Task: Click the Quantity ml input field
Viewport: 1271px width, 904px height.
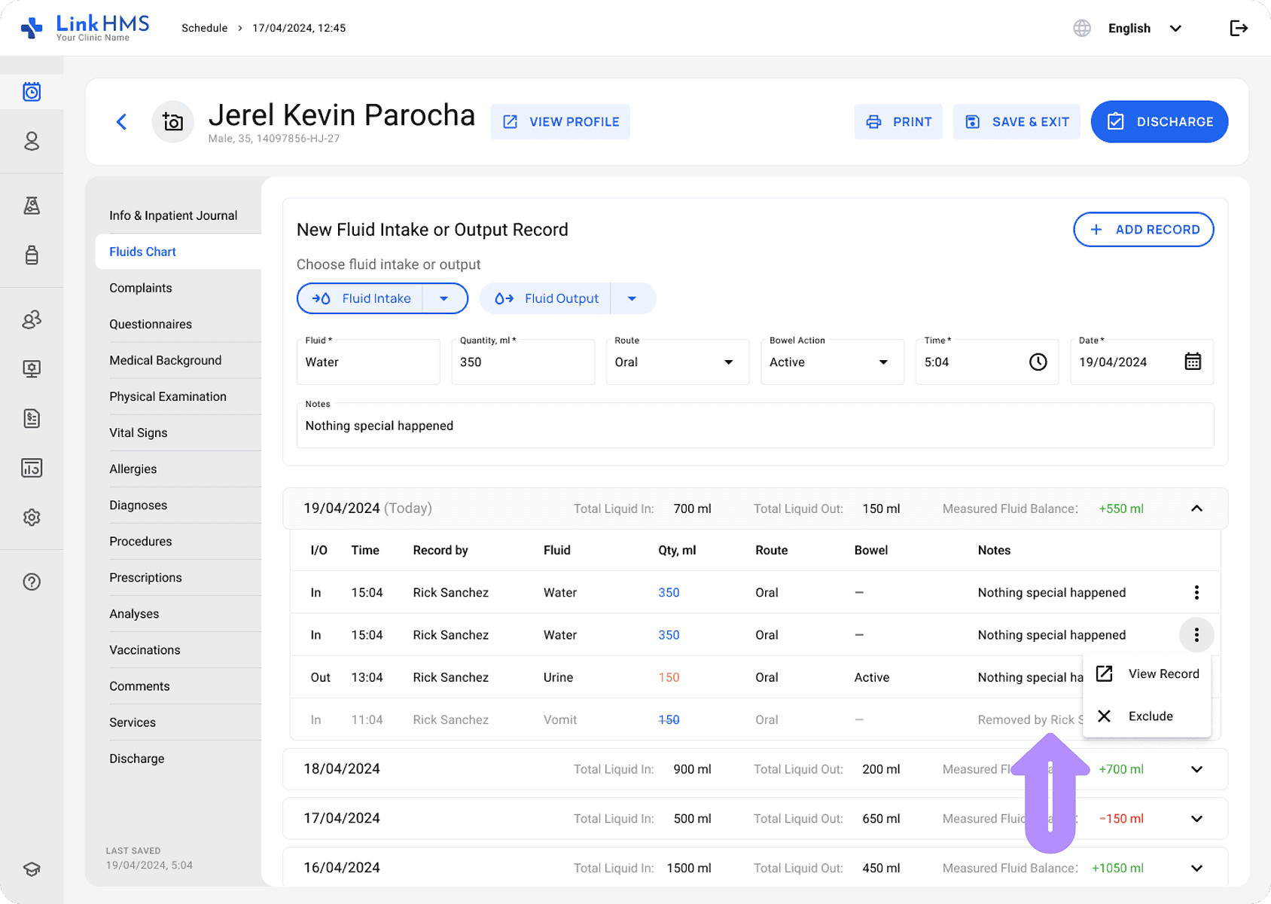Action: click(x=523, y=362)
